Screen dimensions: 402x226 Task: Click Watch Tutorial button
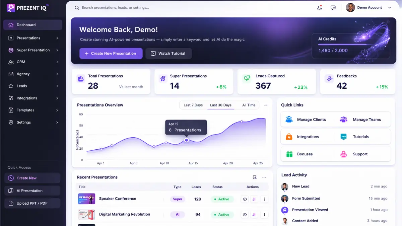click(x=169, y=54)
